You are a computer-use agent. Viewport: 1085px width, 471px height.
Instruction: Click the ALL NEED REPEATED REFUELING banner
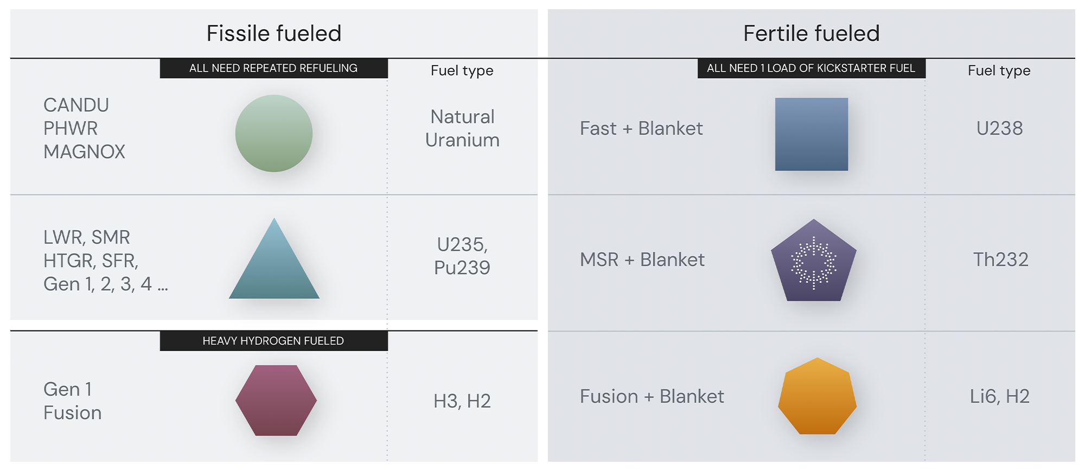pyautogui.click(x=274, y=68)
